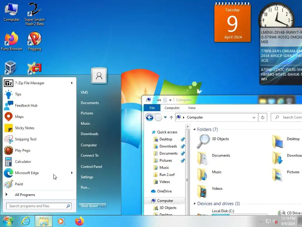Open the Furry Browser desktop shortcut
Image resolution: width=302 pixels, height=227 pixels.
(x=12, y=41)
